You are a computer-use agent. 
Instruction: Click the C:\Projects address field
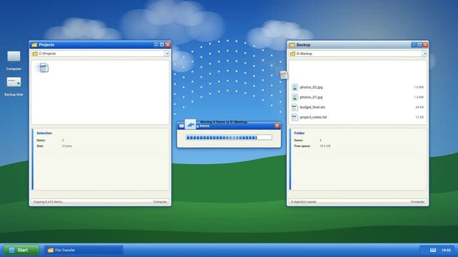[100, 54]
